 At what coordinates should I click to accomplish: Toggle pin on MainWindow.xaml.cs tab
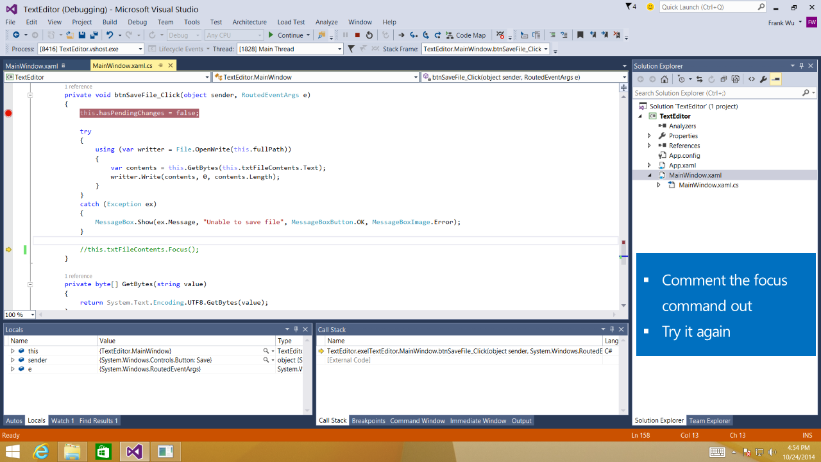160,65
